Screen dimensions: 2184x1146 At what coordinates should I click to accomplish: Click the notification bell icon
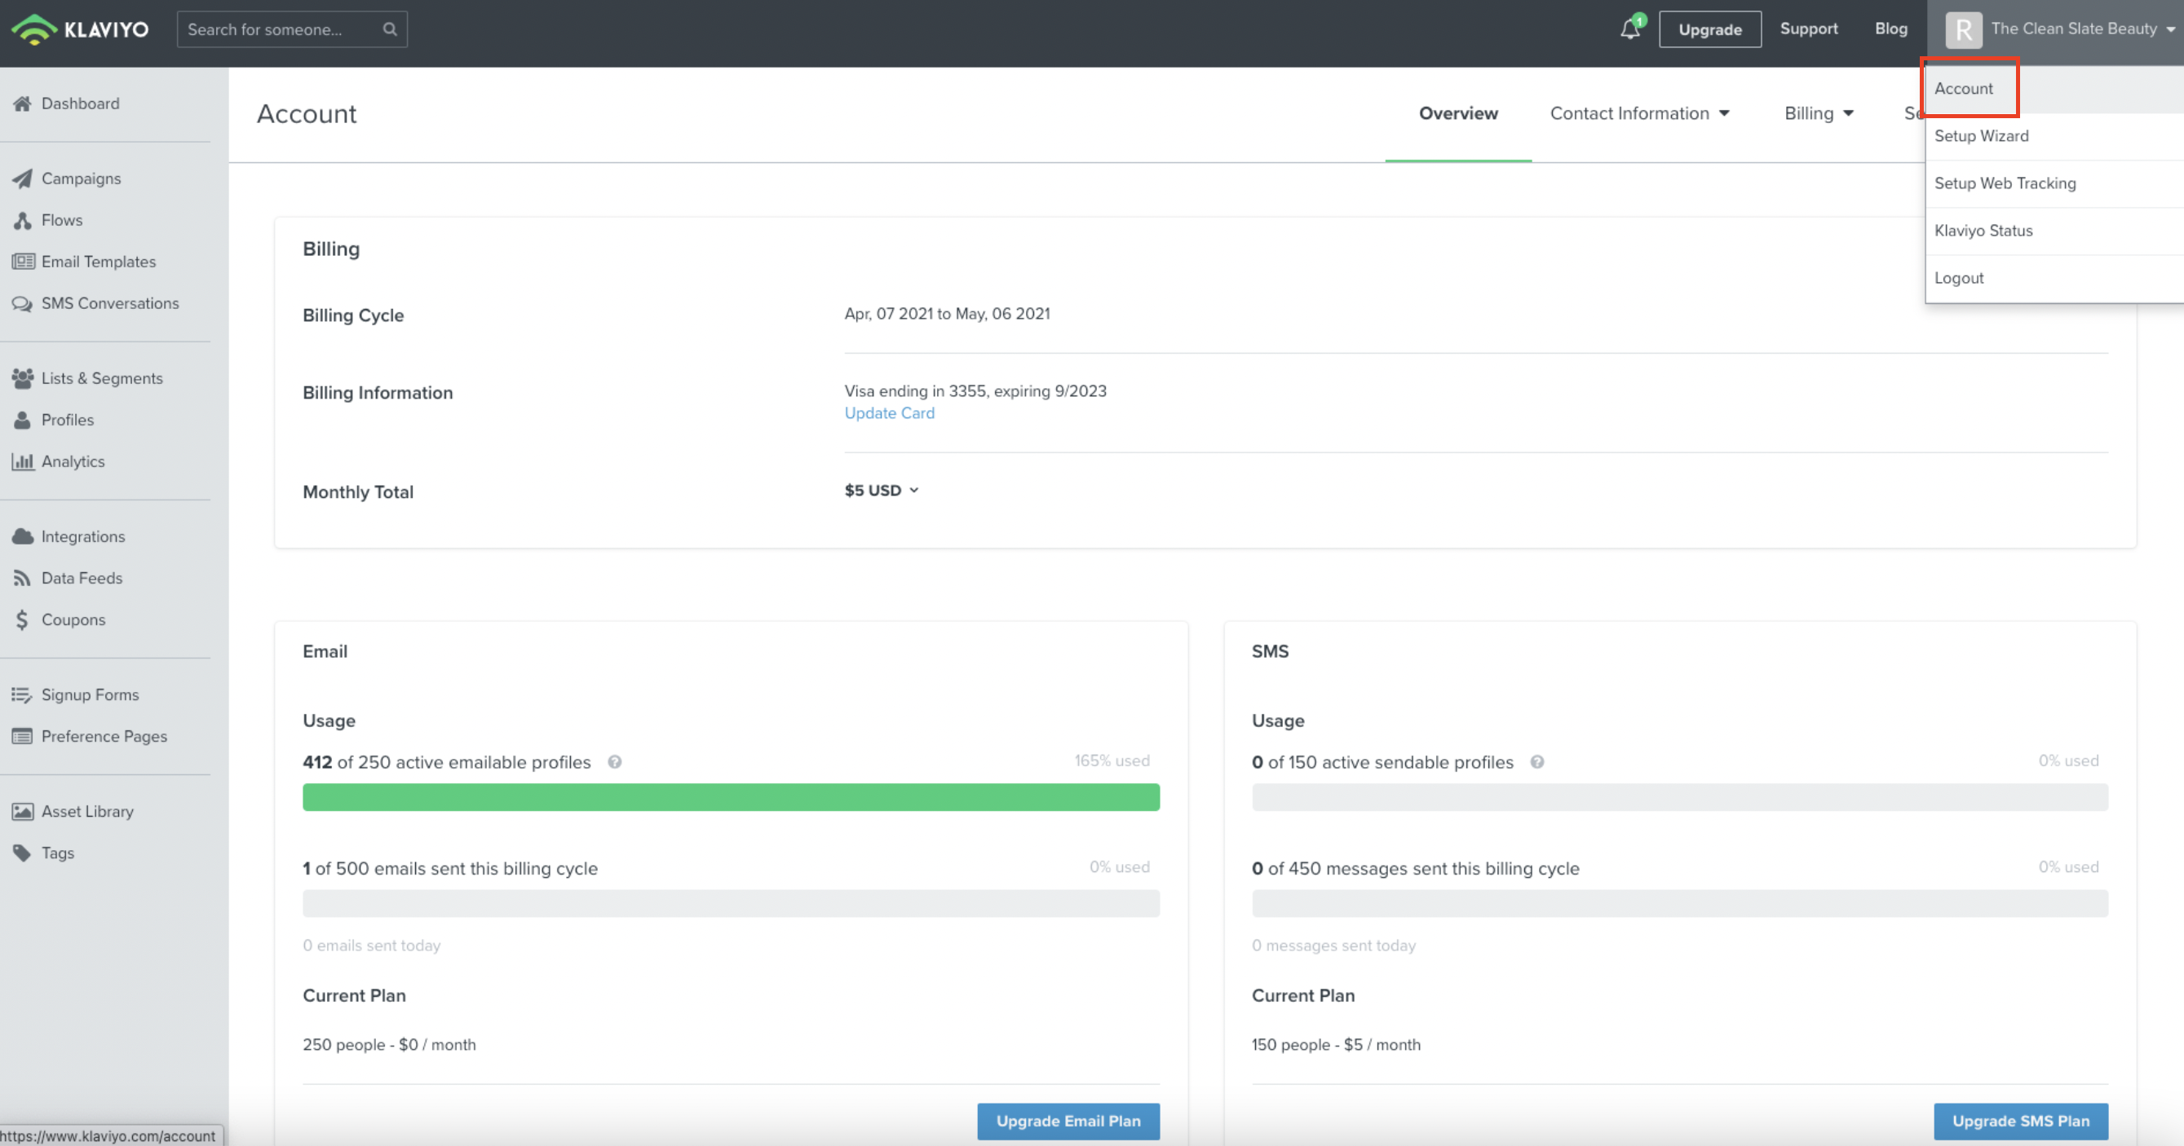point(1629,29)
